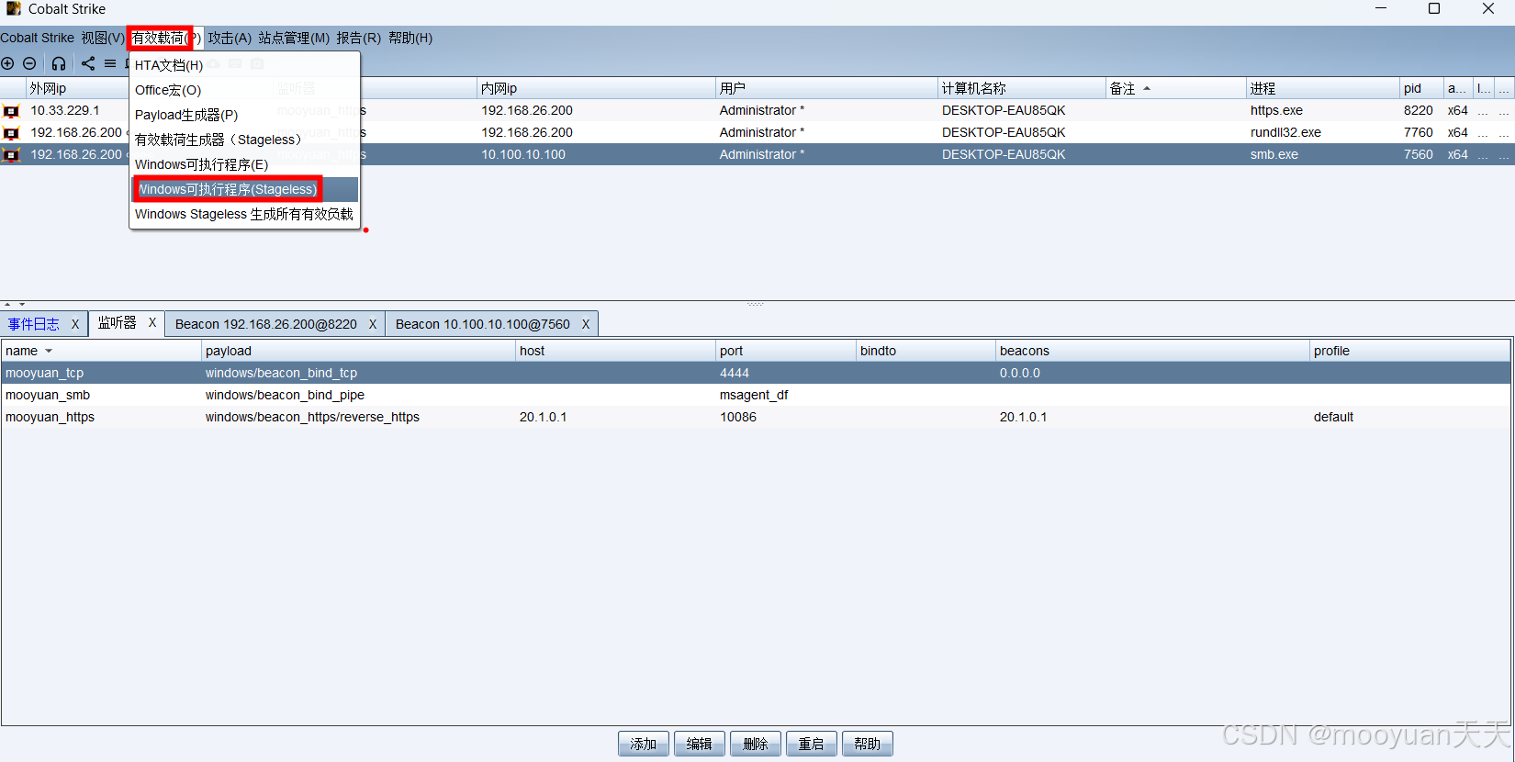Click the 重启 button
The width and height of the screenshot is (1515, 762).
click(812, 744)
